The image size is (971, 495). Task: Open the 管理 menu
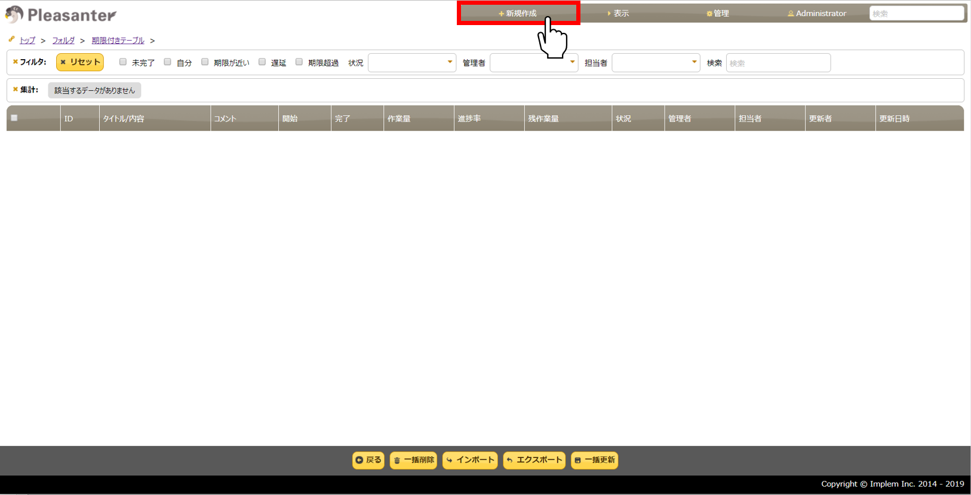[x=718, y=13]
